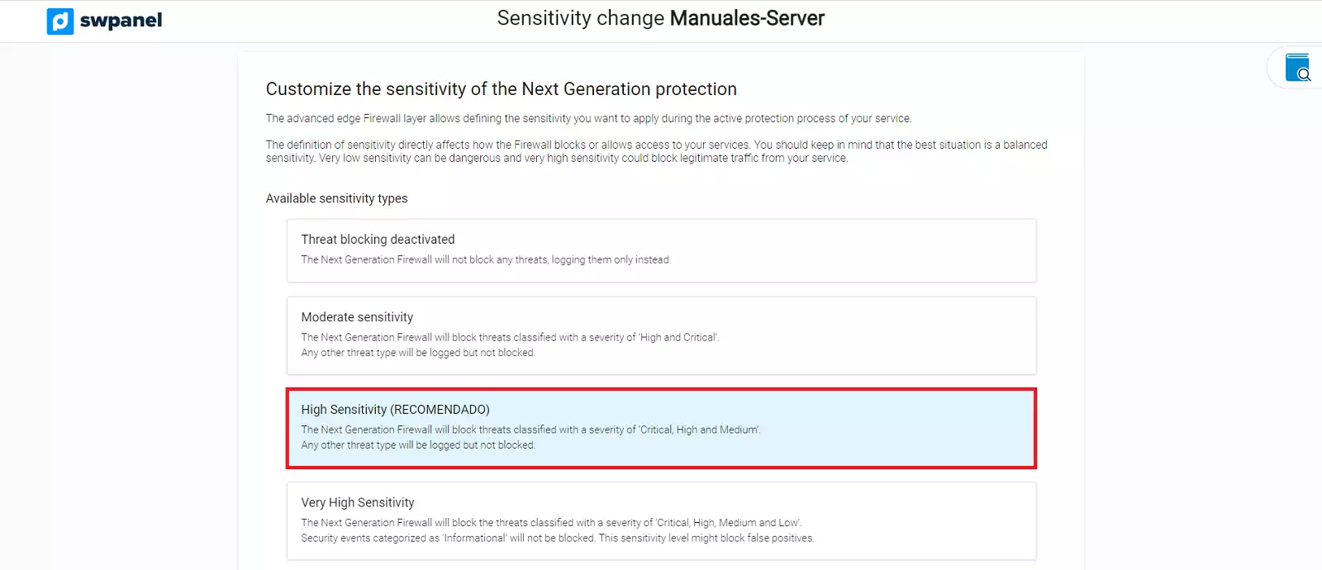Click the Available sensitivity types label
This screenshot has height=570, width=1322.
click(x=336, y=198)
